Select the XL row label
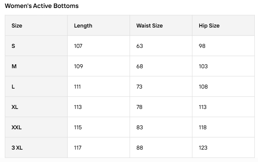 15,107
